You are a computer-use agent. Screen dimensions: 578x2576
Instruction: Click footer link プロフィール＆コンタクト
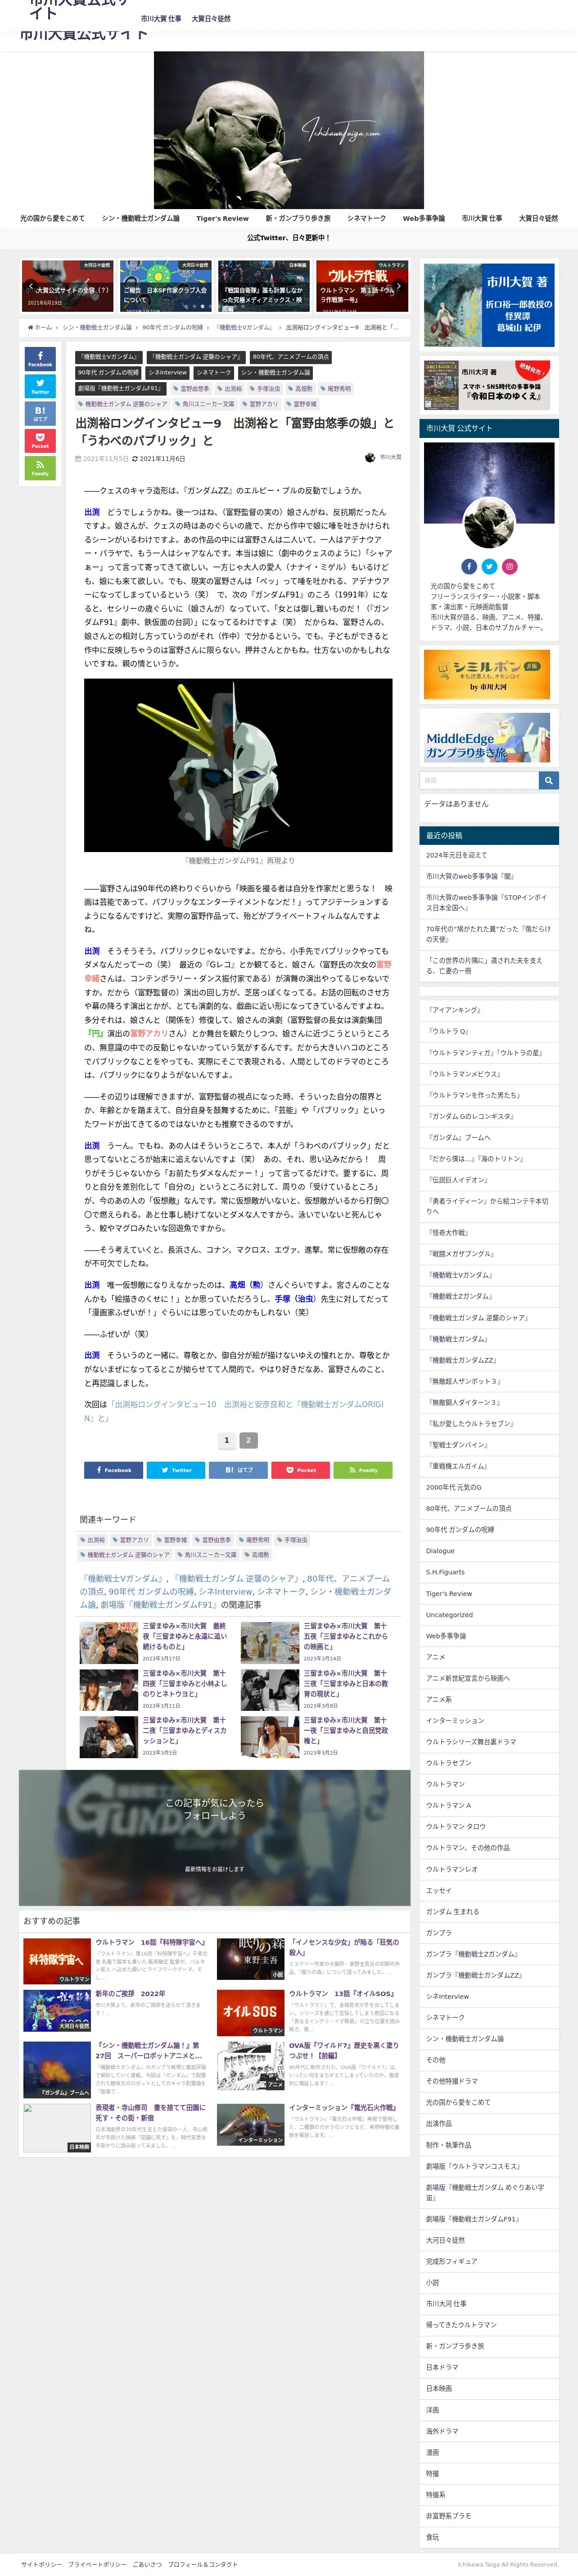click(x=203, y=2564)
